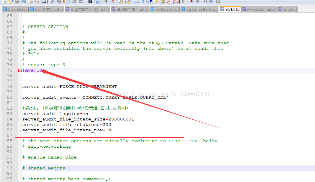Zoom out of the editor text

pos(112,2)
